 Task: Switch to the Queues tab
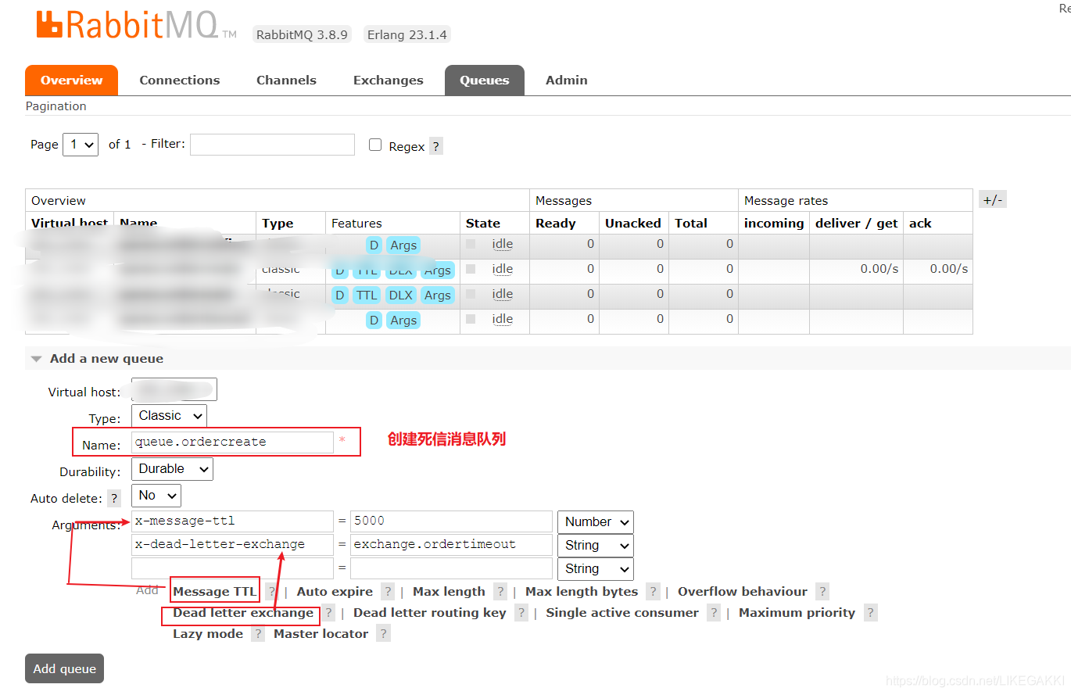485,81
